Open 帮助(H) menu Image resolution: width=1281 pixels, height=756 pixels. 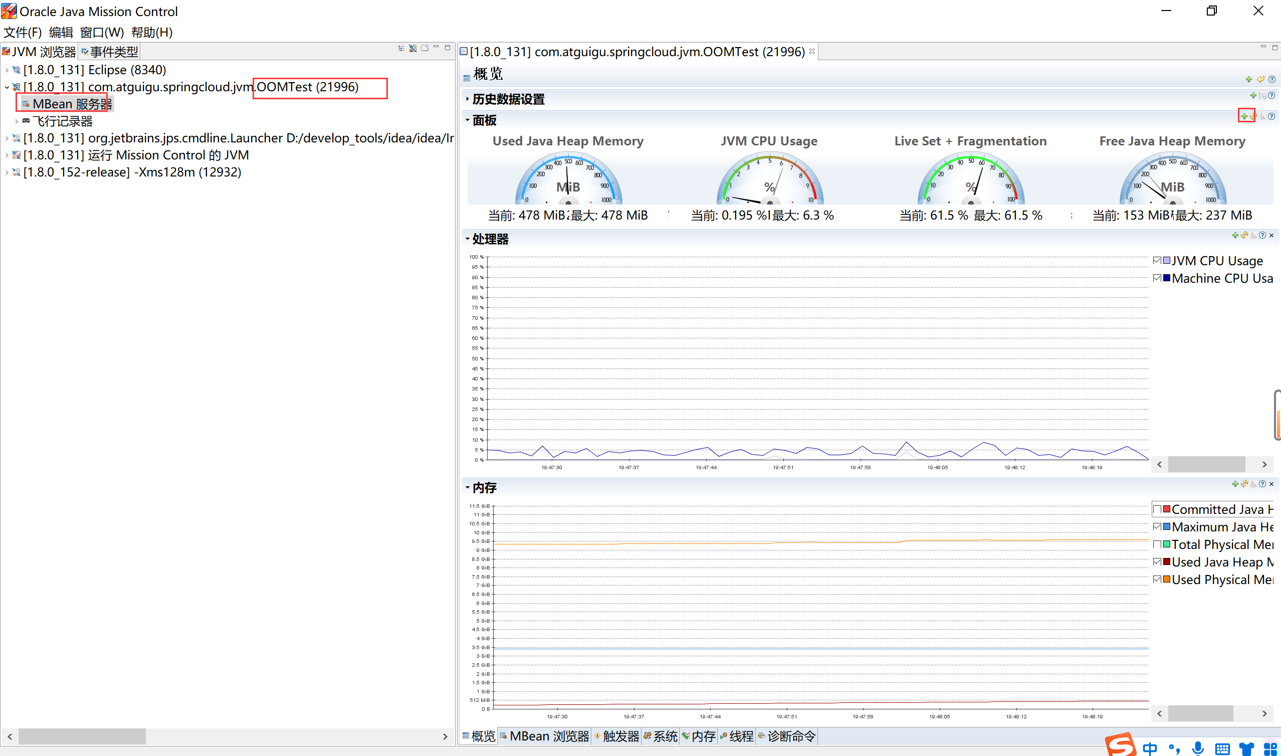(152, 33)
